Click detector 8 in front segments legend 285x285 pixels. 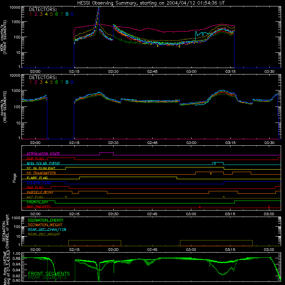coord(67,14)
